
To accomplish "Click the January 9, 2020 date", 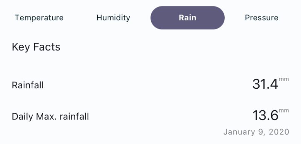I will (x=256, y=132).
